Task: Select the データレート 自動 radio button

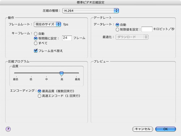Action: (x=117, y=25)
